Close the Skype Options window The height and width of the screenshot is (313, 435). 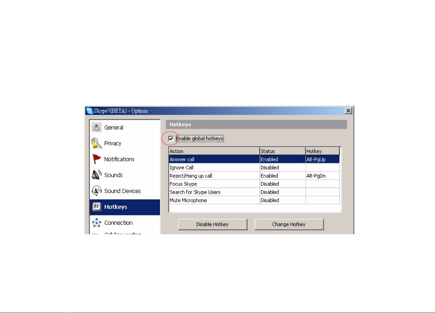pos(348,111)
